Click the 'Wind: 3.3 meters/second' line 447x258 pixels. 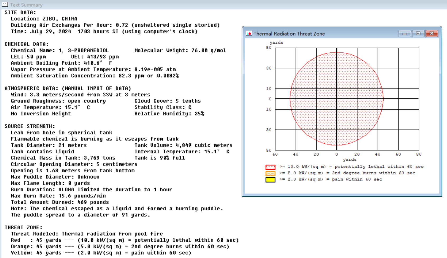[x=81, y=95]
